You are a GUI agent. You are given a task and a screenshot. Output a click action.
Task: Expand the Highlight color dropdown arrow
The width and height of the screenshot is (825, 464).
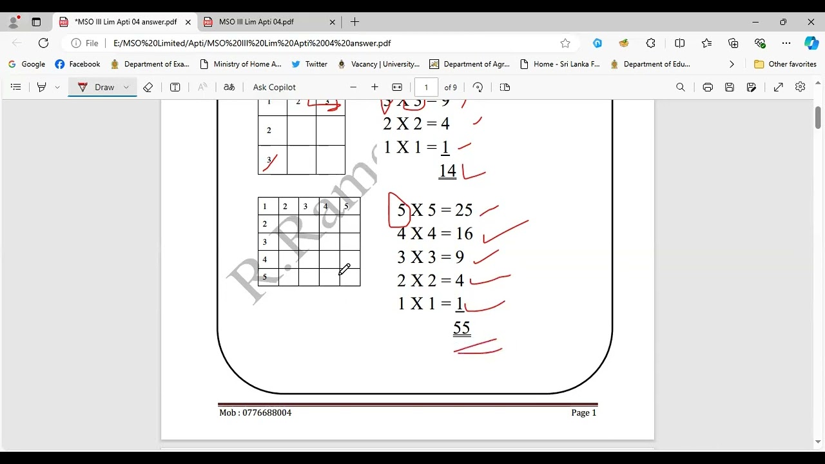tap(57, 87)
